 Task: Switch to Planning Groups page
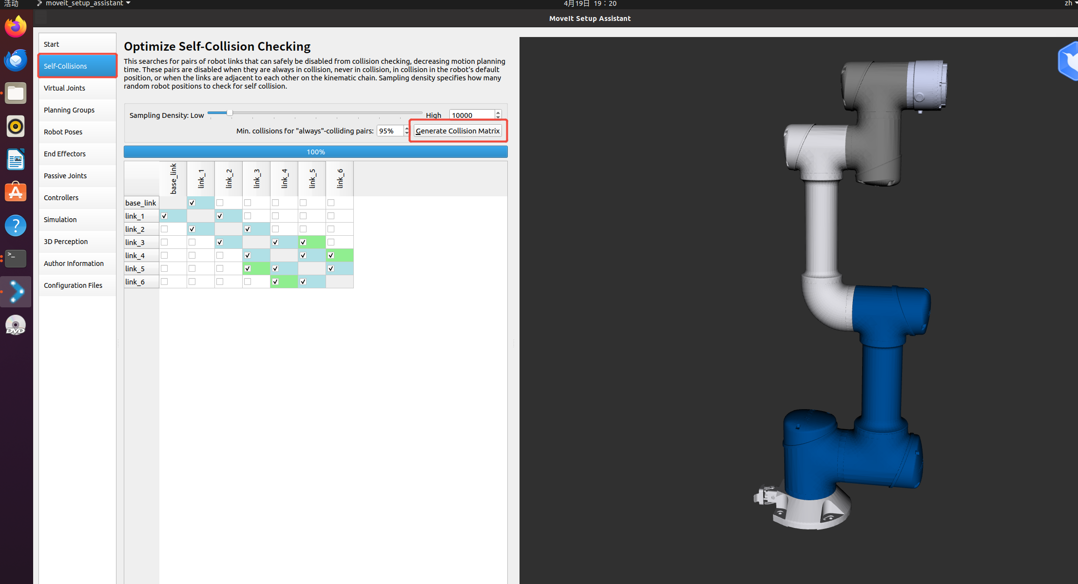69,110
